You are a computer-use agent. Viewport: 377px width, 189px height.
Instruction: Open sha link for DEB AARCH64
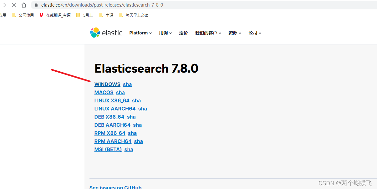click(x=137, y=125)
